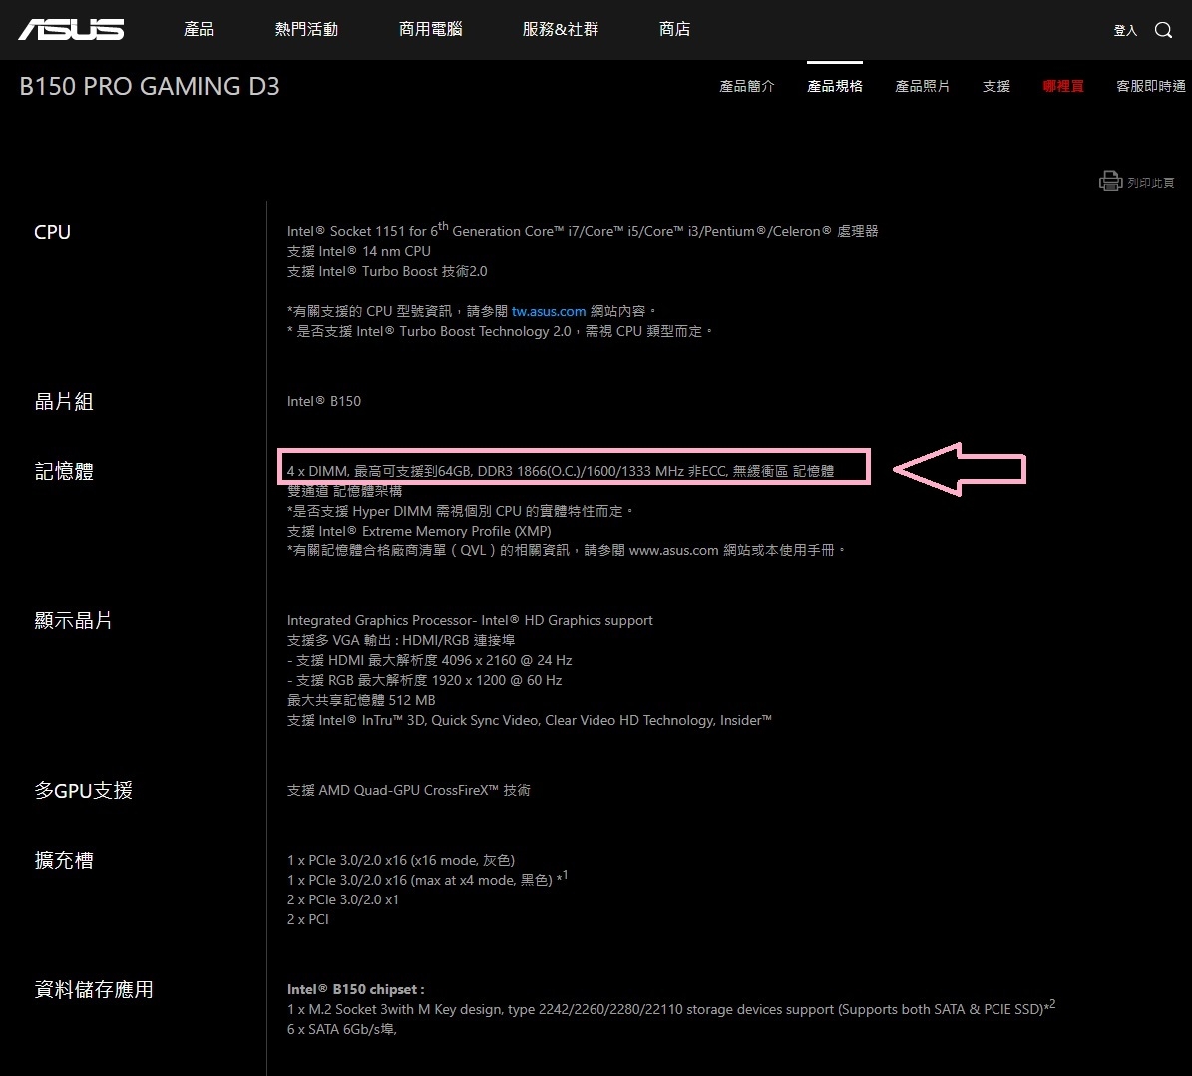Click the AMD Quad-GPU CrossFireX line

pyautogui.click(x=409, y=790)
